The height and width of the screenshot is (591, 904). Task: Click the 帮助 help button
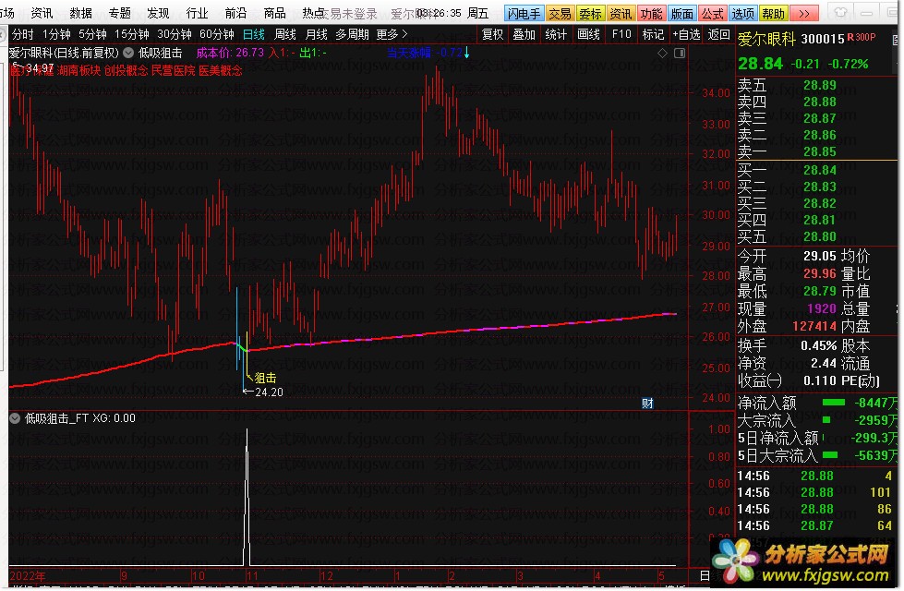pos(773,13)
